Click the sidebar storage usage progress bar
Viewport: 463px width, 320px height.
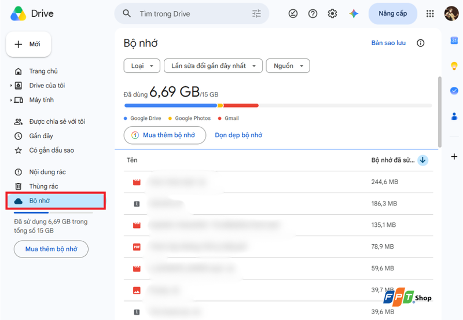(x=53, y=212)
